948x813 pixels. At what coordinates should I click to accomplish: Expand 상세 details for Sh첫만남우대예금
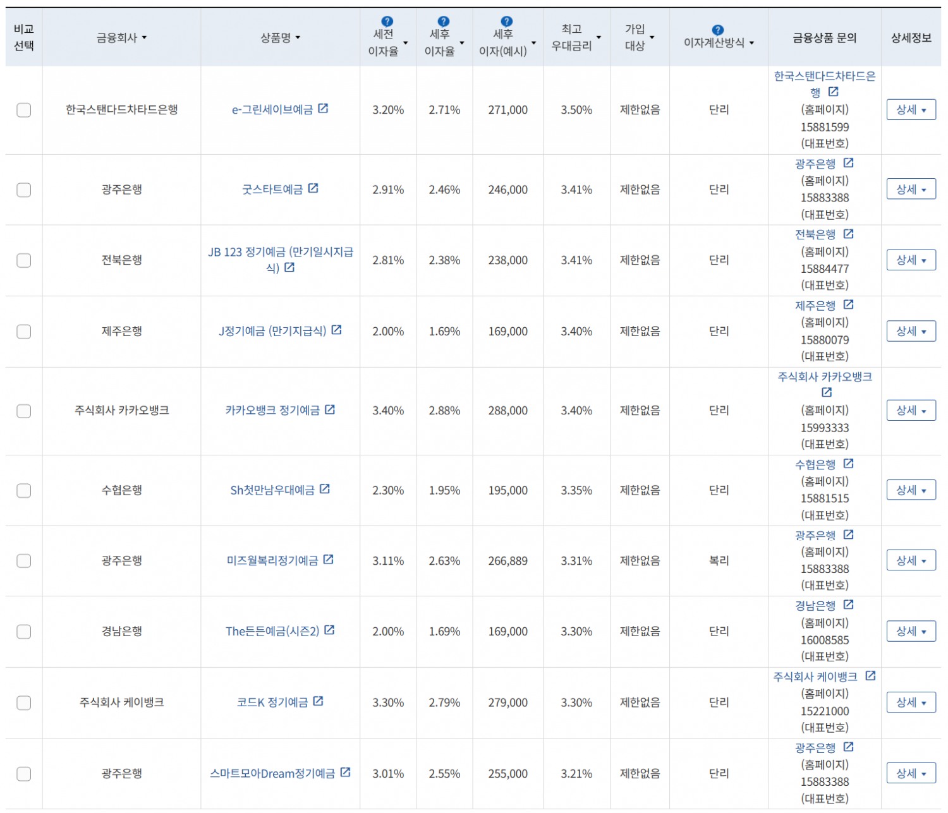click(x=911, y=490)
